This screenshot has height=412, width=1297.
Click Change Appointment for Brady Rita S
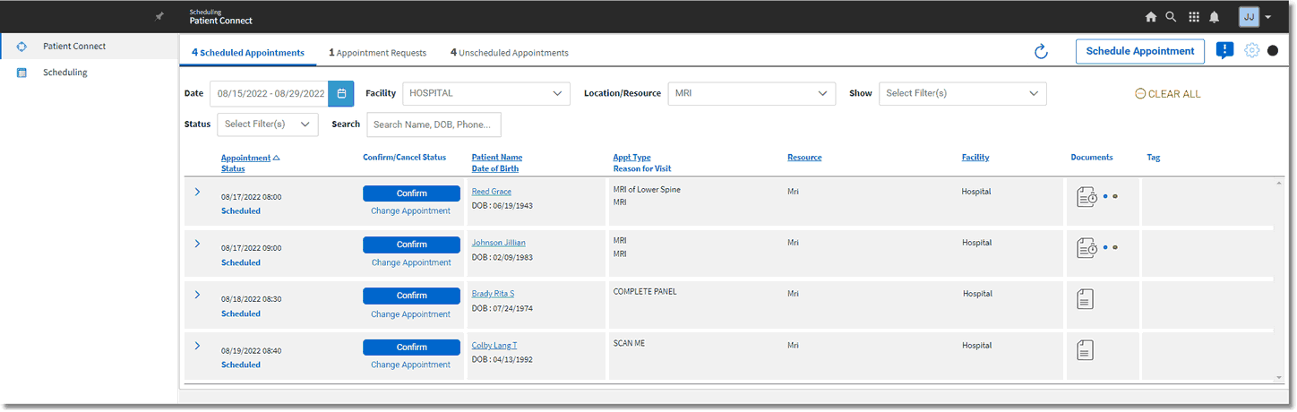tap(411, 314)
